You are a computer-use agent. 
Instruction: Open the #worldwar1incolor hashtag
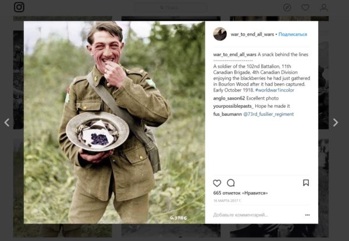coord(275,90)
